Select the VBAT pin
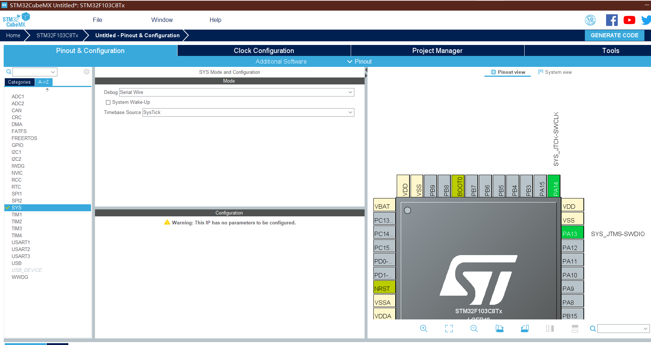This screenshot has width=651, height=345. (x=384, y=205)
